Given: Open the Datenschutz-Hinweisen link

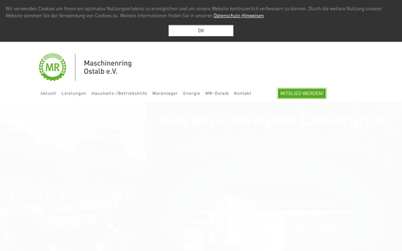Looking at the screenshot, I should tap(239, 15).
